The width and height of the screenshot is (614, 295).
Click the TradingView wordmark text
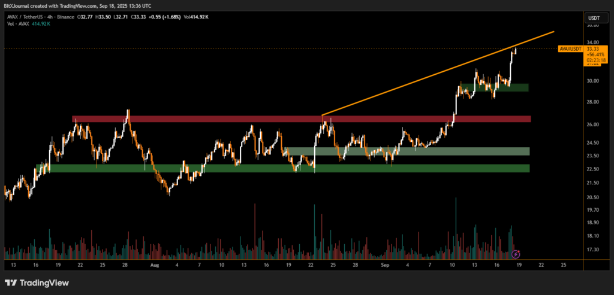[44, 283]
